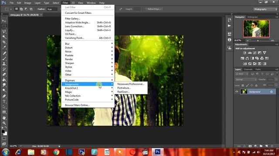
Task: Create a new layer in Layers panel
Action: (x=266, y=146)
